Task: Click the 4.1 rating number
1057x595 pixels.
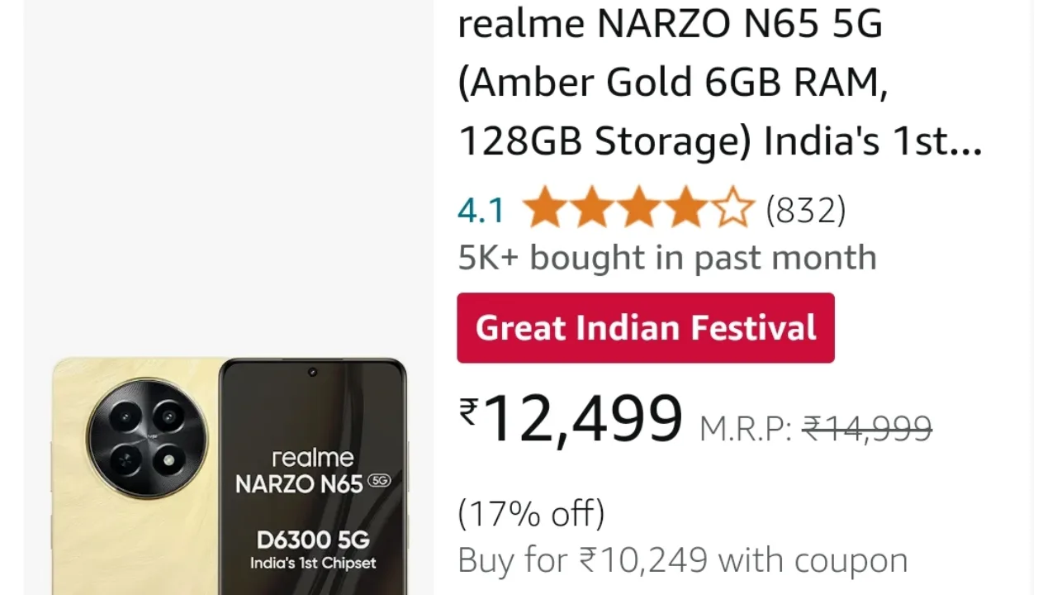Action: click(481, 210)
